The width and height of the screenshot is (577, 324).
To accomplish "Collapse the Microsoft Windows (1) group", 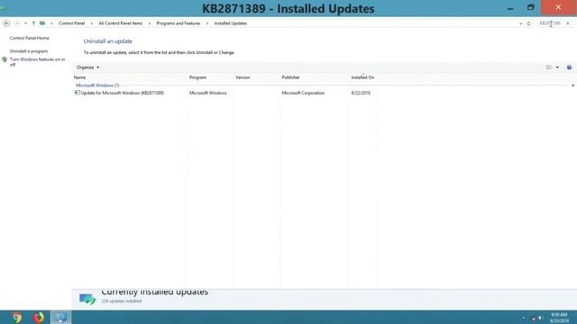I will click(x=97, y=85).
